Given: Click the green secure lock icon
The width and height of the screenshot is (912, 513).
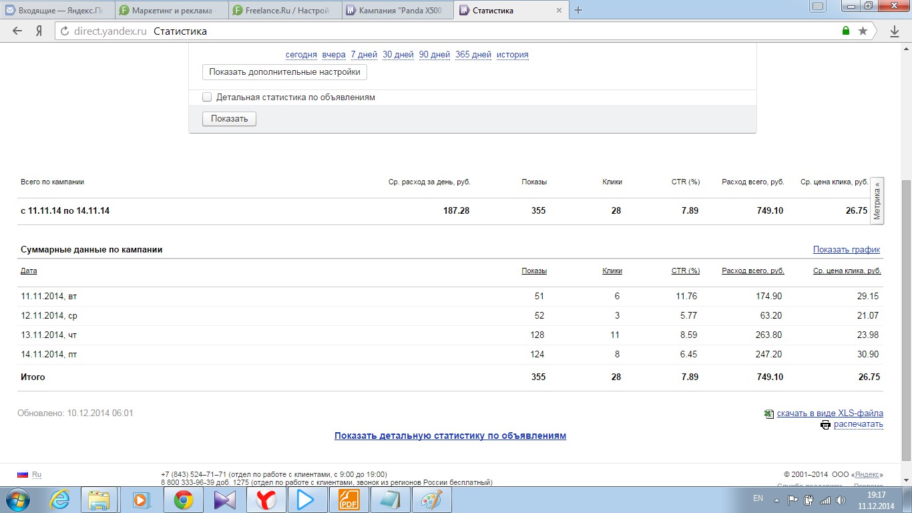Looking at the screenshot, I should click(846, 31).
